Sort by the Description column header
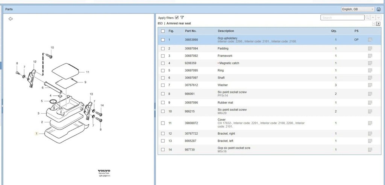Screen dimensions: 385x185 [x=226, y=31]
